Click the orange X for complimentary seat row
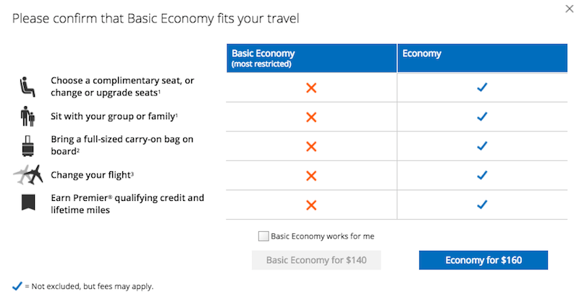 click(311, 87)
